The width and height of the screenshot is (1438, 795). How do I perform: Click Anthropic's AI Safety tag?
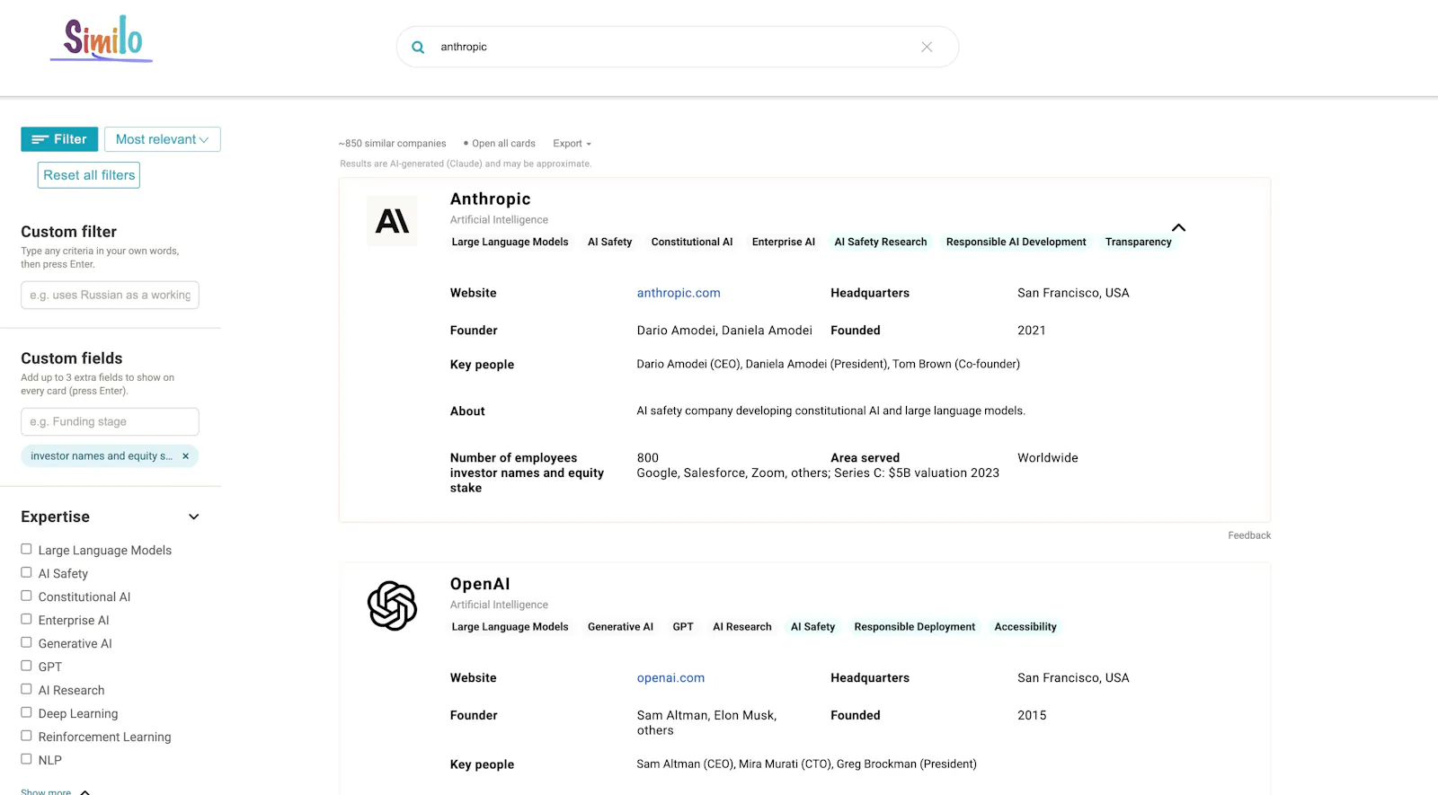[609, 242]
